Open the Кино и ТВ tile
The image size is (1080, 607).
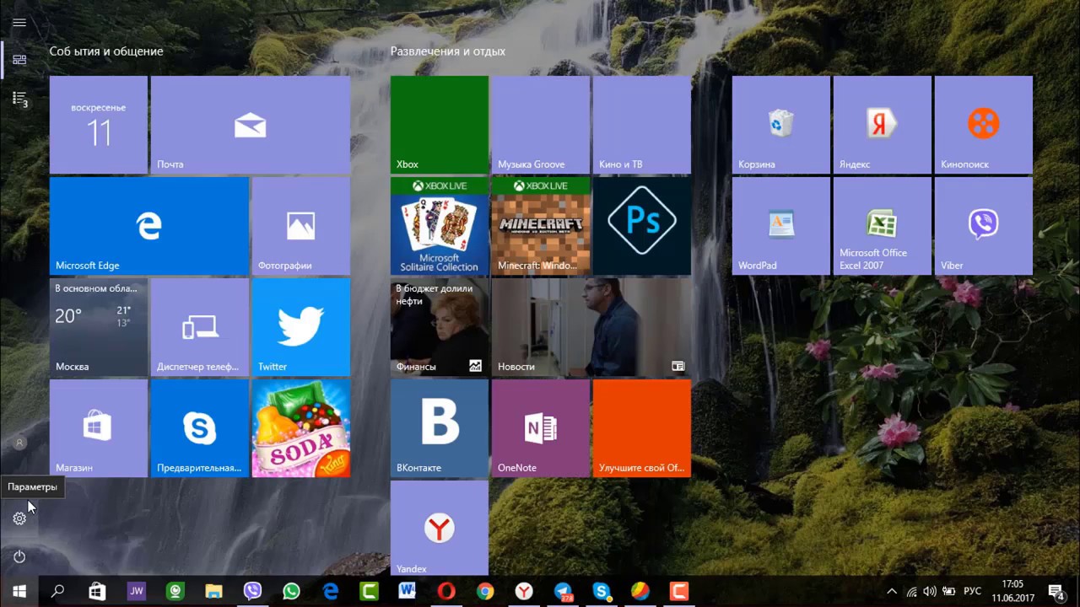point(642,125)
